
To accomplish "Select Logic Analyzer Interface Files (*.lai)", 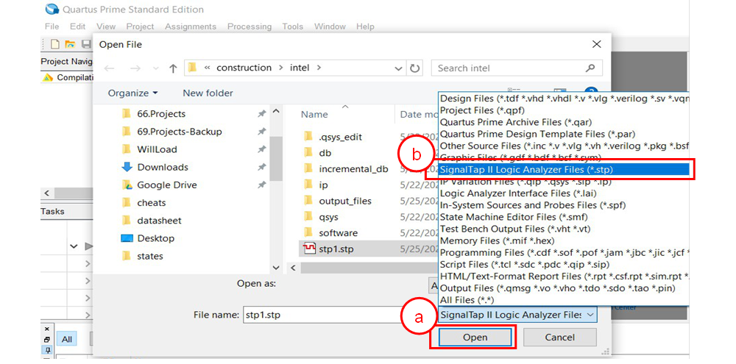I will click(563, 193).
